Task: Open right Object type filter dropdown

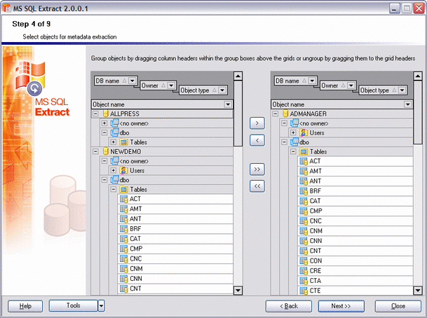Action: (x=402, y=90)
